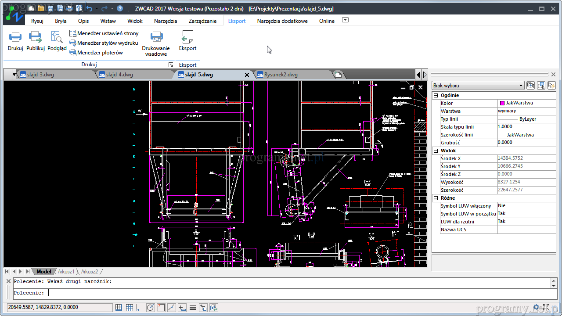Image resolution: width=562 pixels, height=316 pixels.
Task: Open the Brak wyboru selection dropdown
Action: [478, 86]
